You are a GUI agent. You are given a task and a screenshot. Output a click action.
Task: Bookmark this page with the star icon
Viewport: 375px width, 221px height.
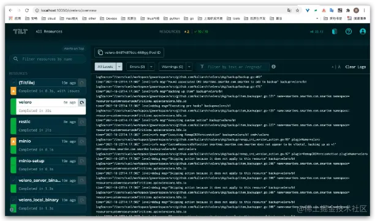297,10
